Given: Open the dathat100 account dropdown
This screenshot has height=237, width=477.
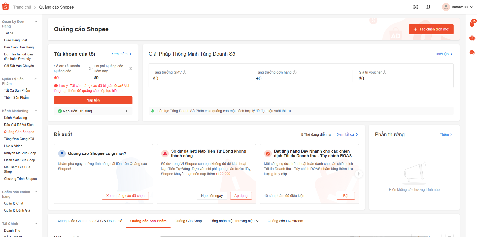Looking at the screenshot, I should (x=458, y=7).
